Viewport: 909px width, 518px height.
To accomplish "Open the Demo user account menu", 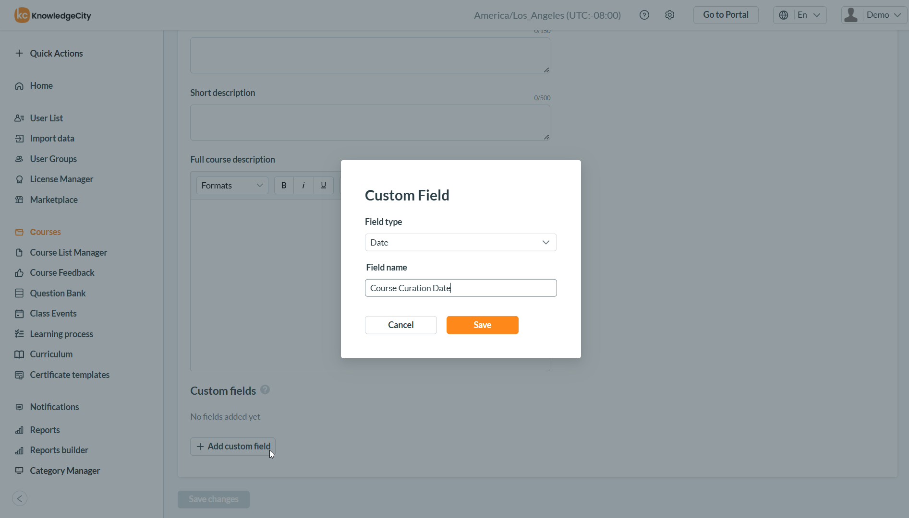I will (874, 15).
